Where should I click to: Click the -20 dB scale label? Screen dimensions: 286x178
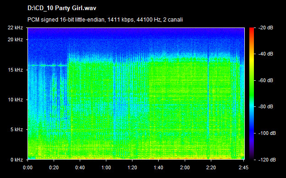point(266,28)
